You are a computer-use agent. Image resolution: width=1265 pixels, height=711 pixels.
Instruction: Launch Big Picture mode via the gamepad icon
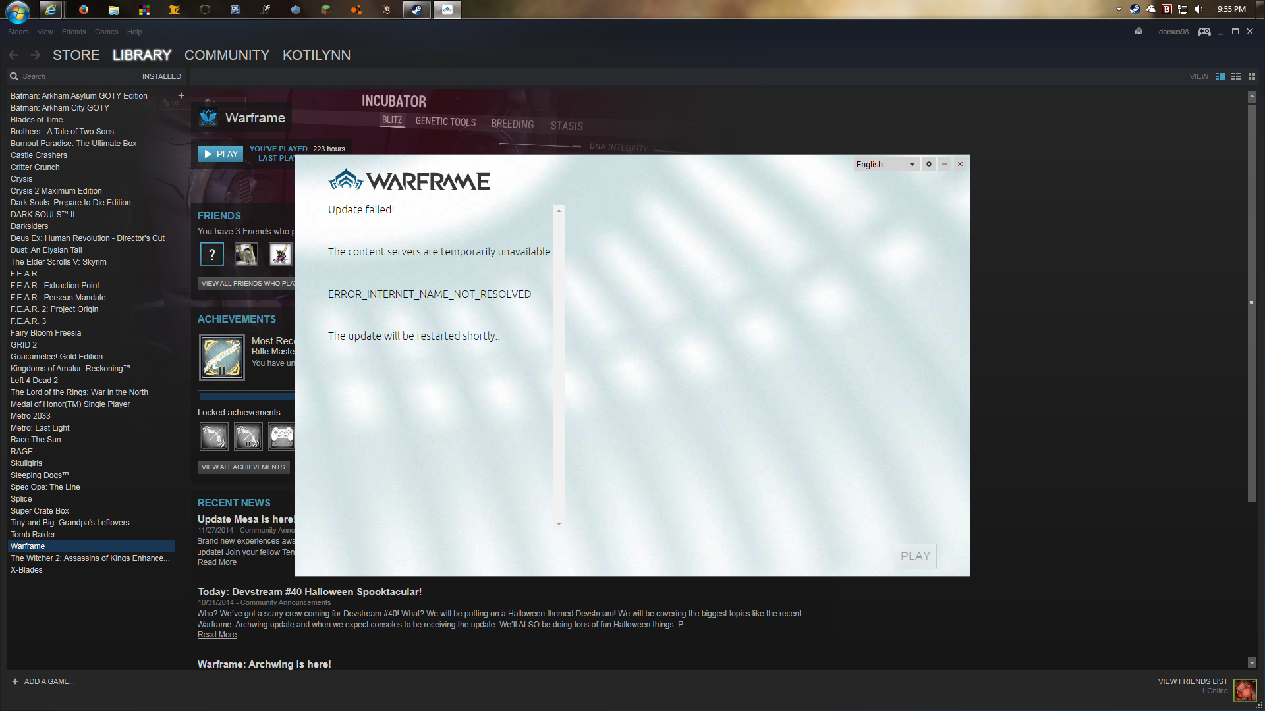(1204, 31)
